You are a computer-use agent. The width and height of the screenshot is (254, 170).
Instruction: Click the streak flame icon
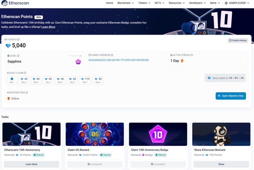pyautogui.click(x=182, y=61)
